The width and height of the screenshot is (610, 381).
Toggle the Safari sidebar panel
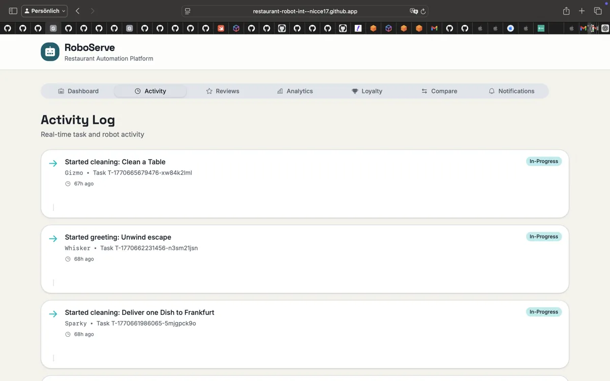pyautogui.click(x=13, y=11)
